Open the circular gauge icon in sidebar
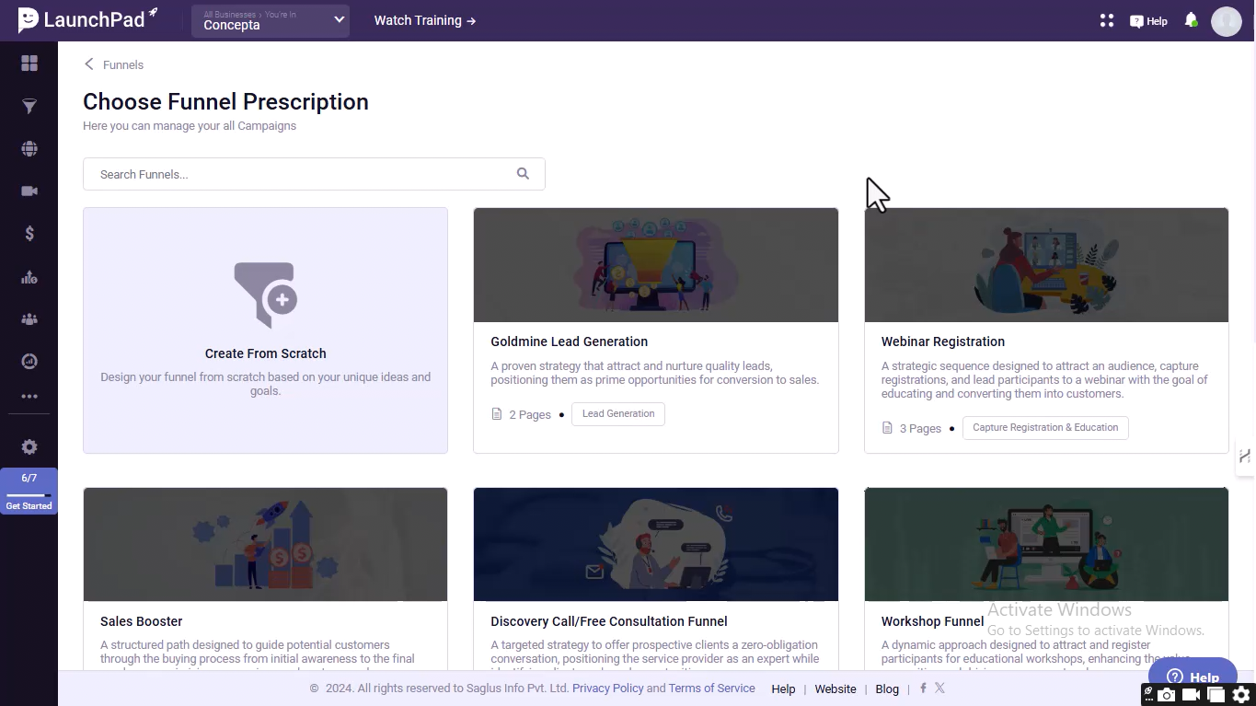This screenshot has width=1256, height=706. pos(29,362)
